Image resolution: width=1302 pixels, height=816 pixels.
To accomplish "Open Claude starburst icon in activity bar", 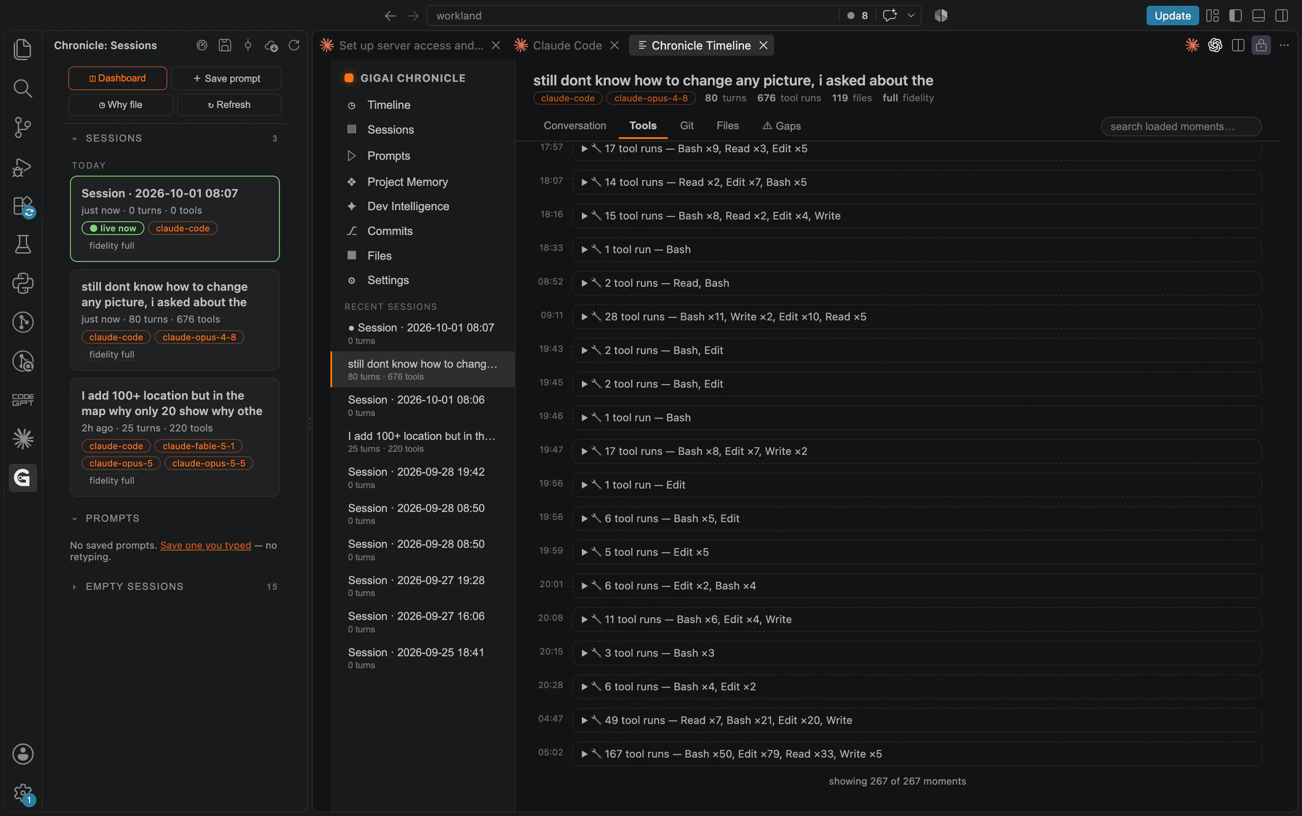I will pyautogui.click(x=23, y=438).
